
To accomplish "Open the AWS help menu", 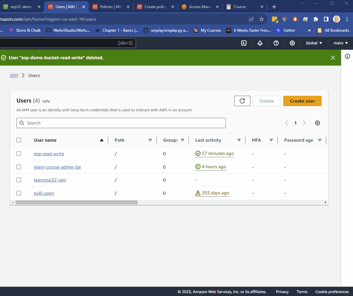I will [276, 43].
